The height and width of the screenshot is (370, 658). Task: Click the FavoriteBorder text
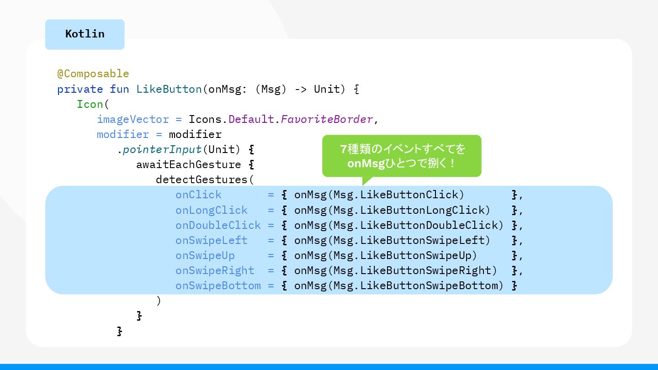pyautogui.click(x=327, y=119)
